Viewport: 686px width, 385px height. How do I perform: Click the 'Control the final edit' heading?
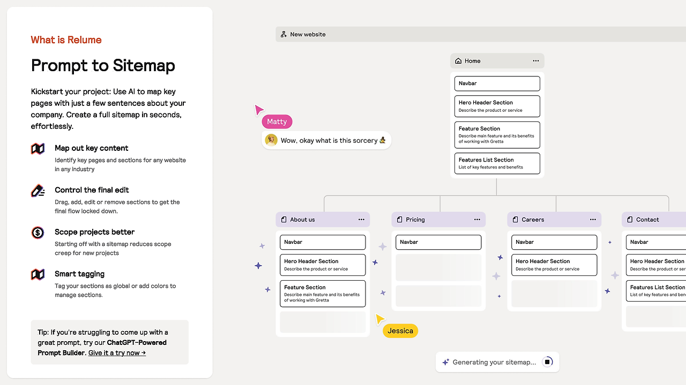92,190
